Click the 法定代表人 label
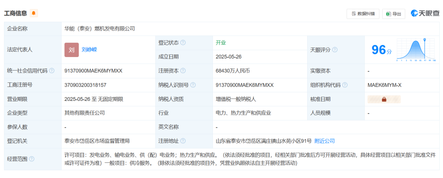Screen dimensions: 443x178 (20, 50)
